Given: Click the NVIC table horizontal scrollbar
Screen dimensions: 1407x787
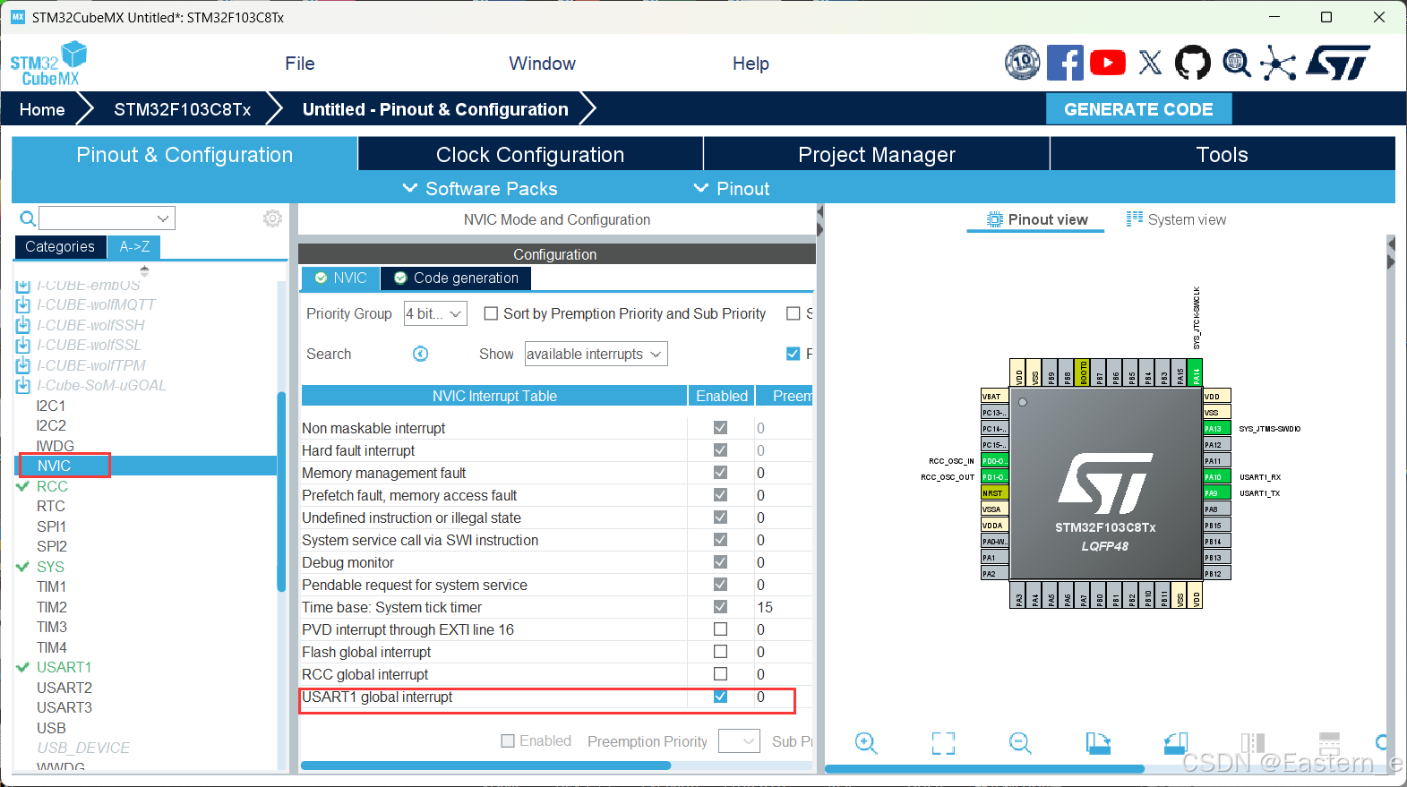Looking at the screenshot, I should pyautogui.click(x=485, y=766).
